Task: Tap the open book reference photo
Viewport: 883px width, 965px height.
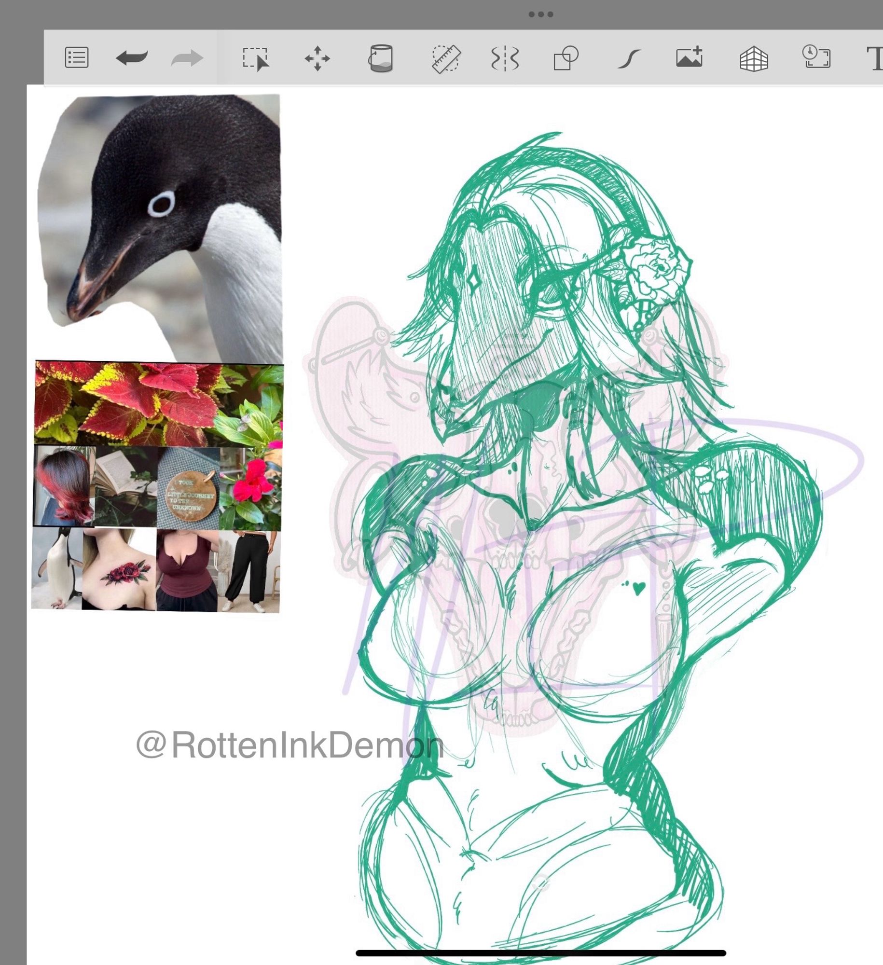Action: pos(126,487)
